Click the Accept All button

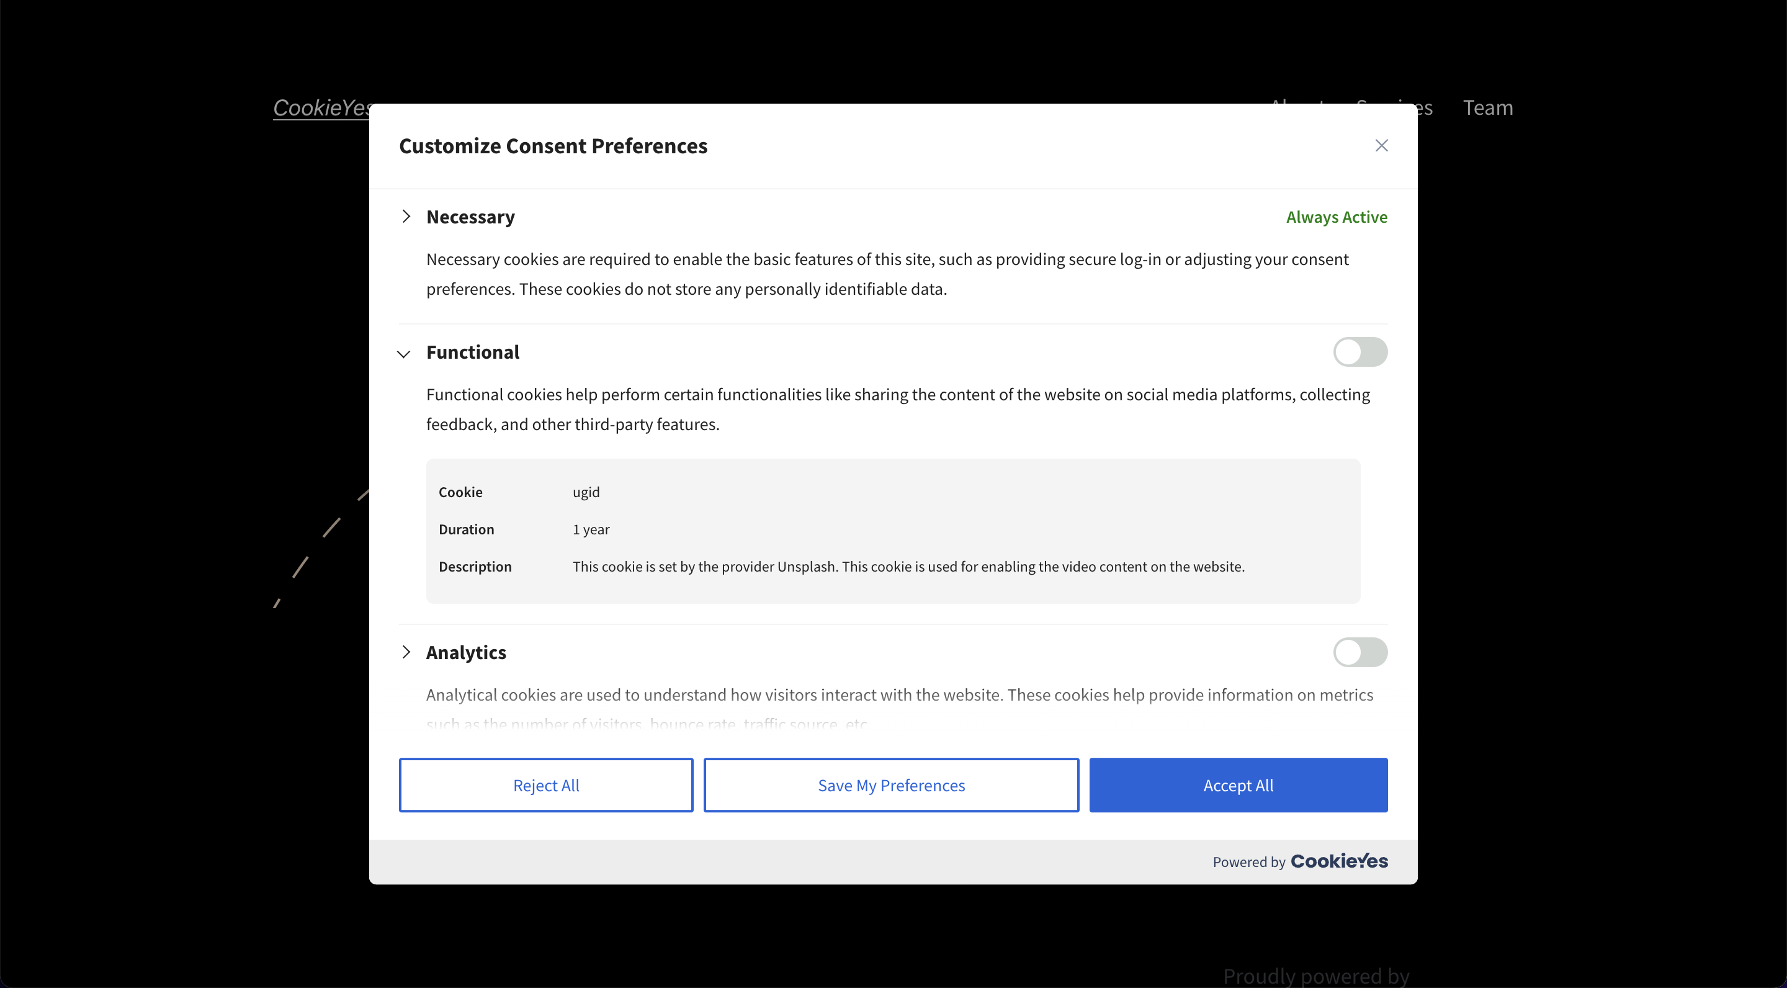tap(1237, 785)
